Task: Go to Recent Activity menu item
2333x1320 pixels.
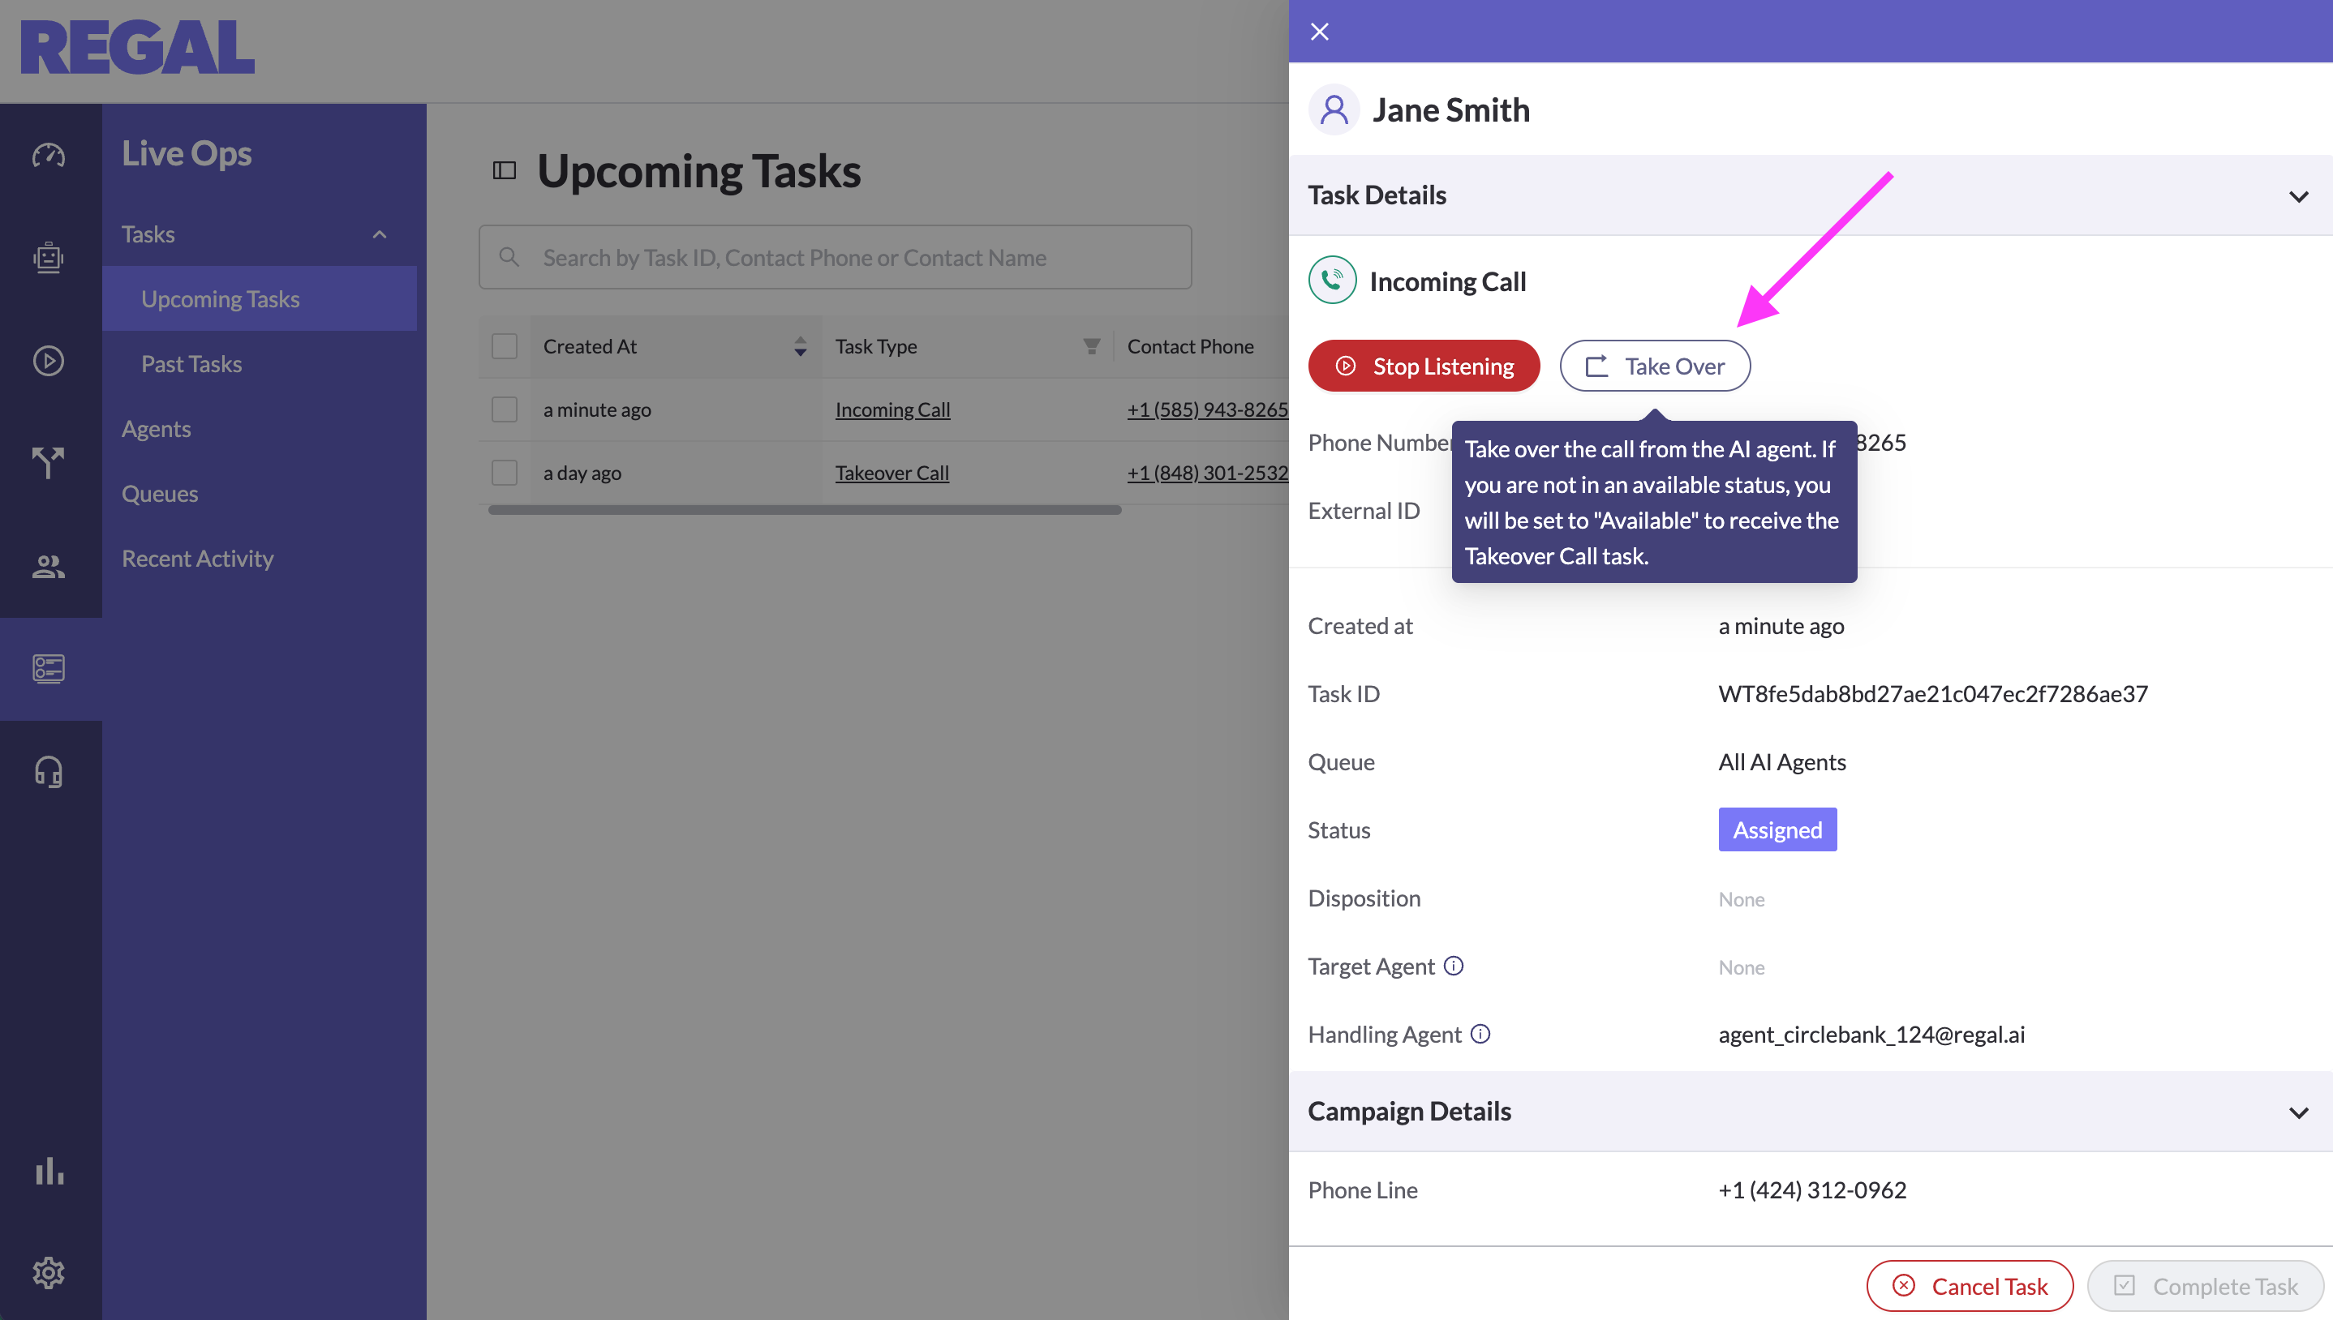Action: point(198,559)
